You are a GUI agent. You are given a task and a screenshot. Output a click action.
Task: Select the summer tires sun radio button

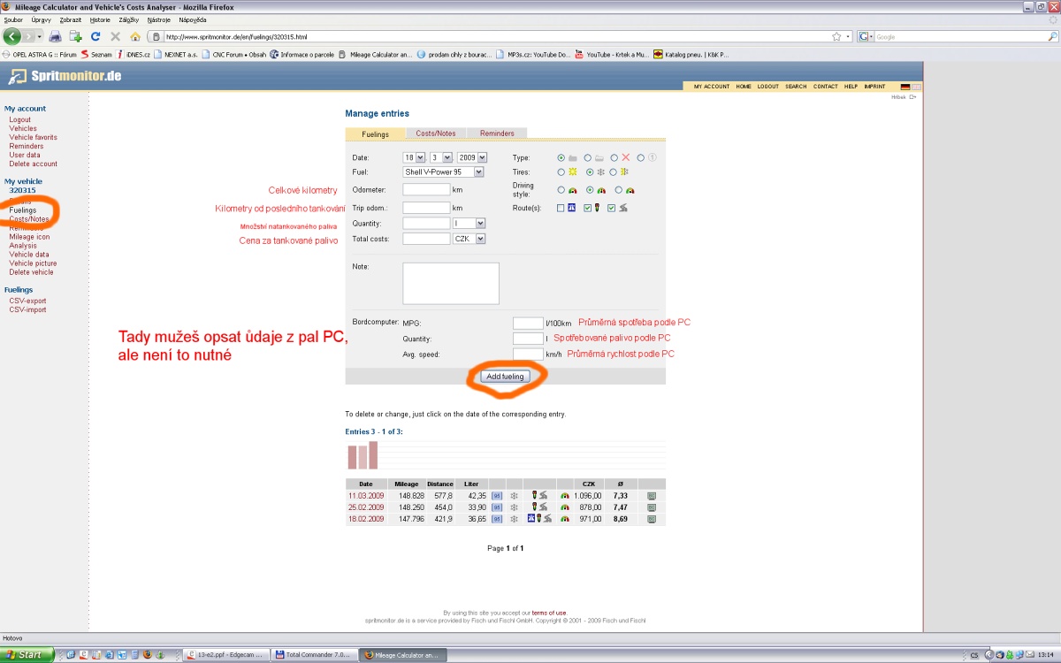561,172
